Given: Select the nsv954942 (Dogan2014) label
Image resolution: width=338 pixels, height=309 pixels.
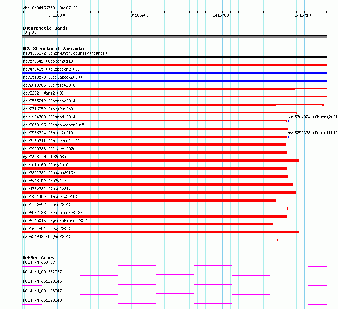Looking at the screenshot, I should coord(47,236).
